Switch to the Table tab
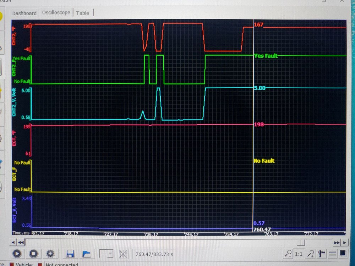This screenshot has width=355, height=266. click(83, 13)
